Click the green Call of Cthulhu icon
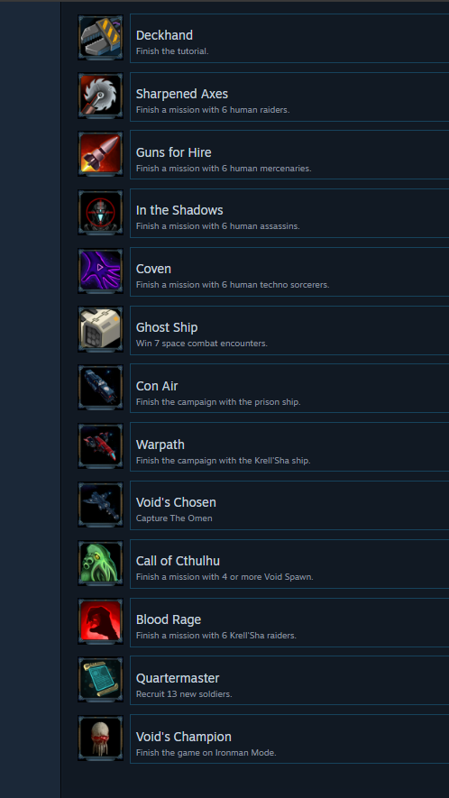 tap(100, 564)
